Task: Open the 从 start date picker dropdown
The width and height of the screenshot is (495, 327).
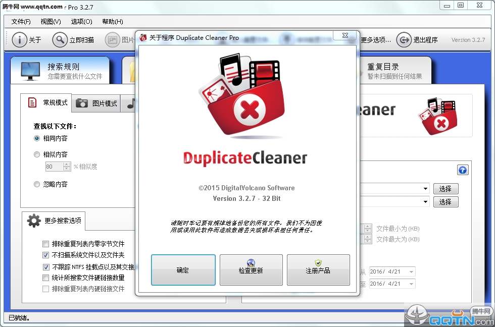Action: pyautogui.click(x=411, y=271)
